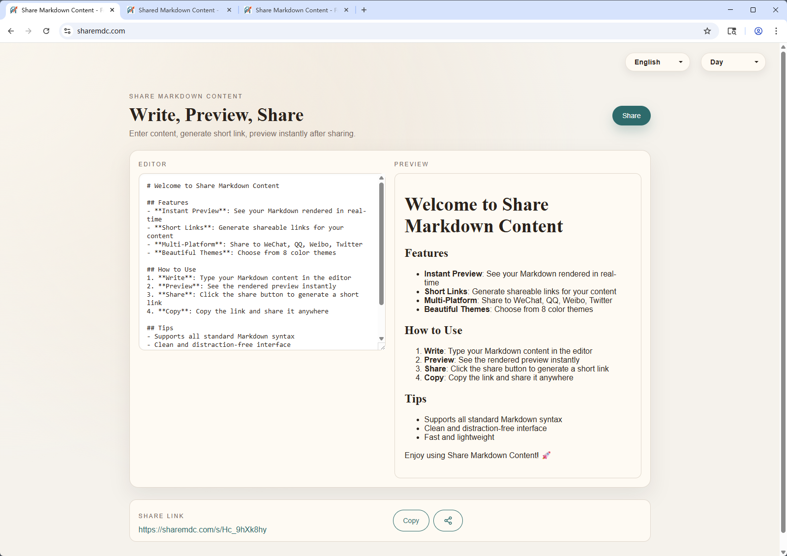The height and width of the screenshot is (556, 787).
Task: Click the reading mode icon near the address bar
Action: [x=732, y=31]
